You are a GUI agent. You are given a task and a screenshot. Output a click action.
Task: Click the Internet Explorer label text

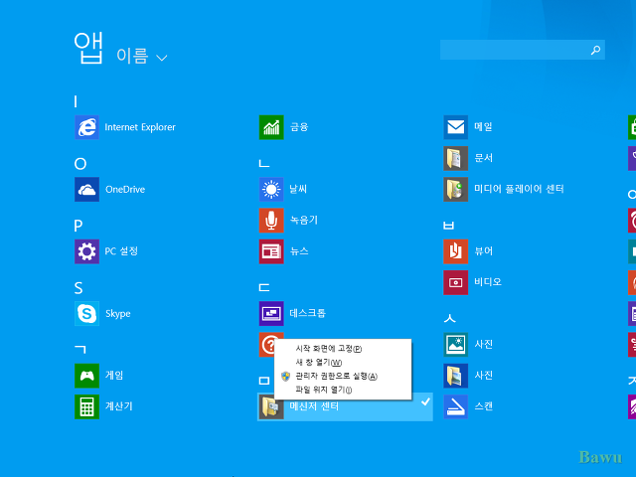pos(140,127)
